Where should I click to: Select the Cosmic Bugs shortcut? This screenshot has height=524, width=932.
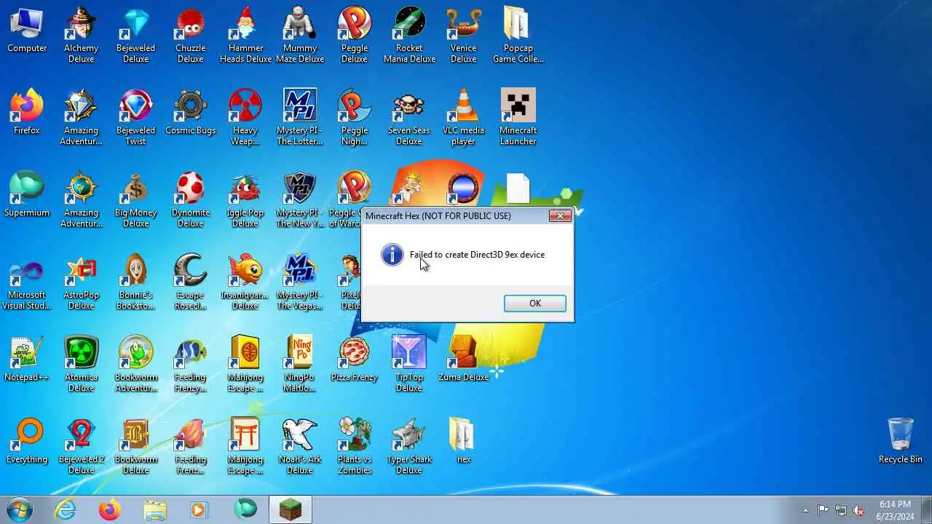point(191,113)
